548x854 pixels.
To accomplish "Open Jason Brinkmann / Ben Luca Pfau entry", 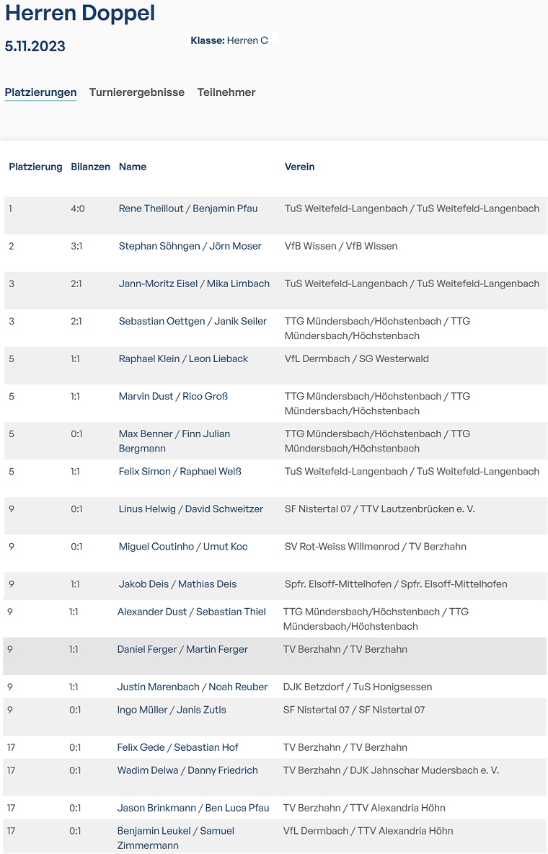I will click(x=193, y=808).
